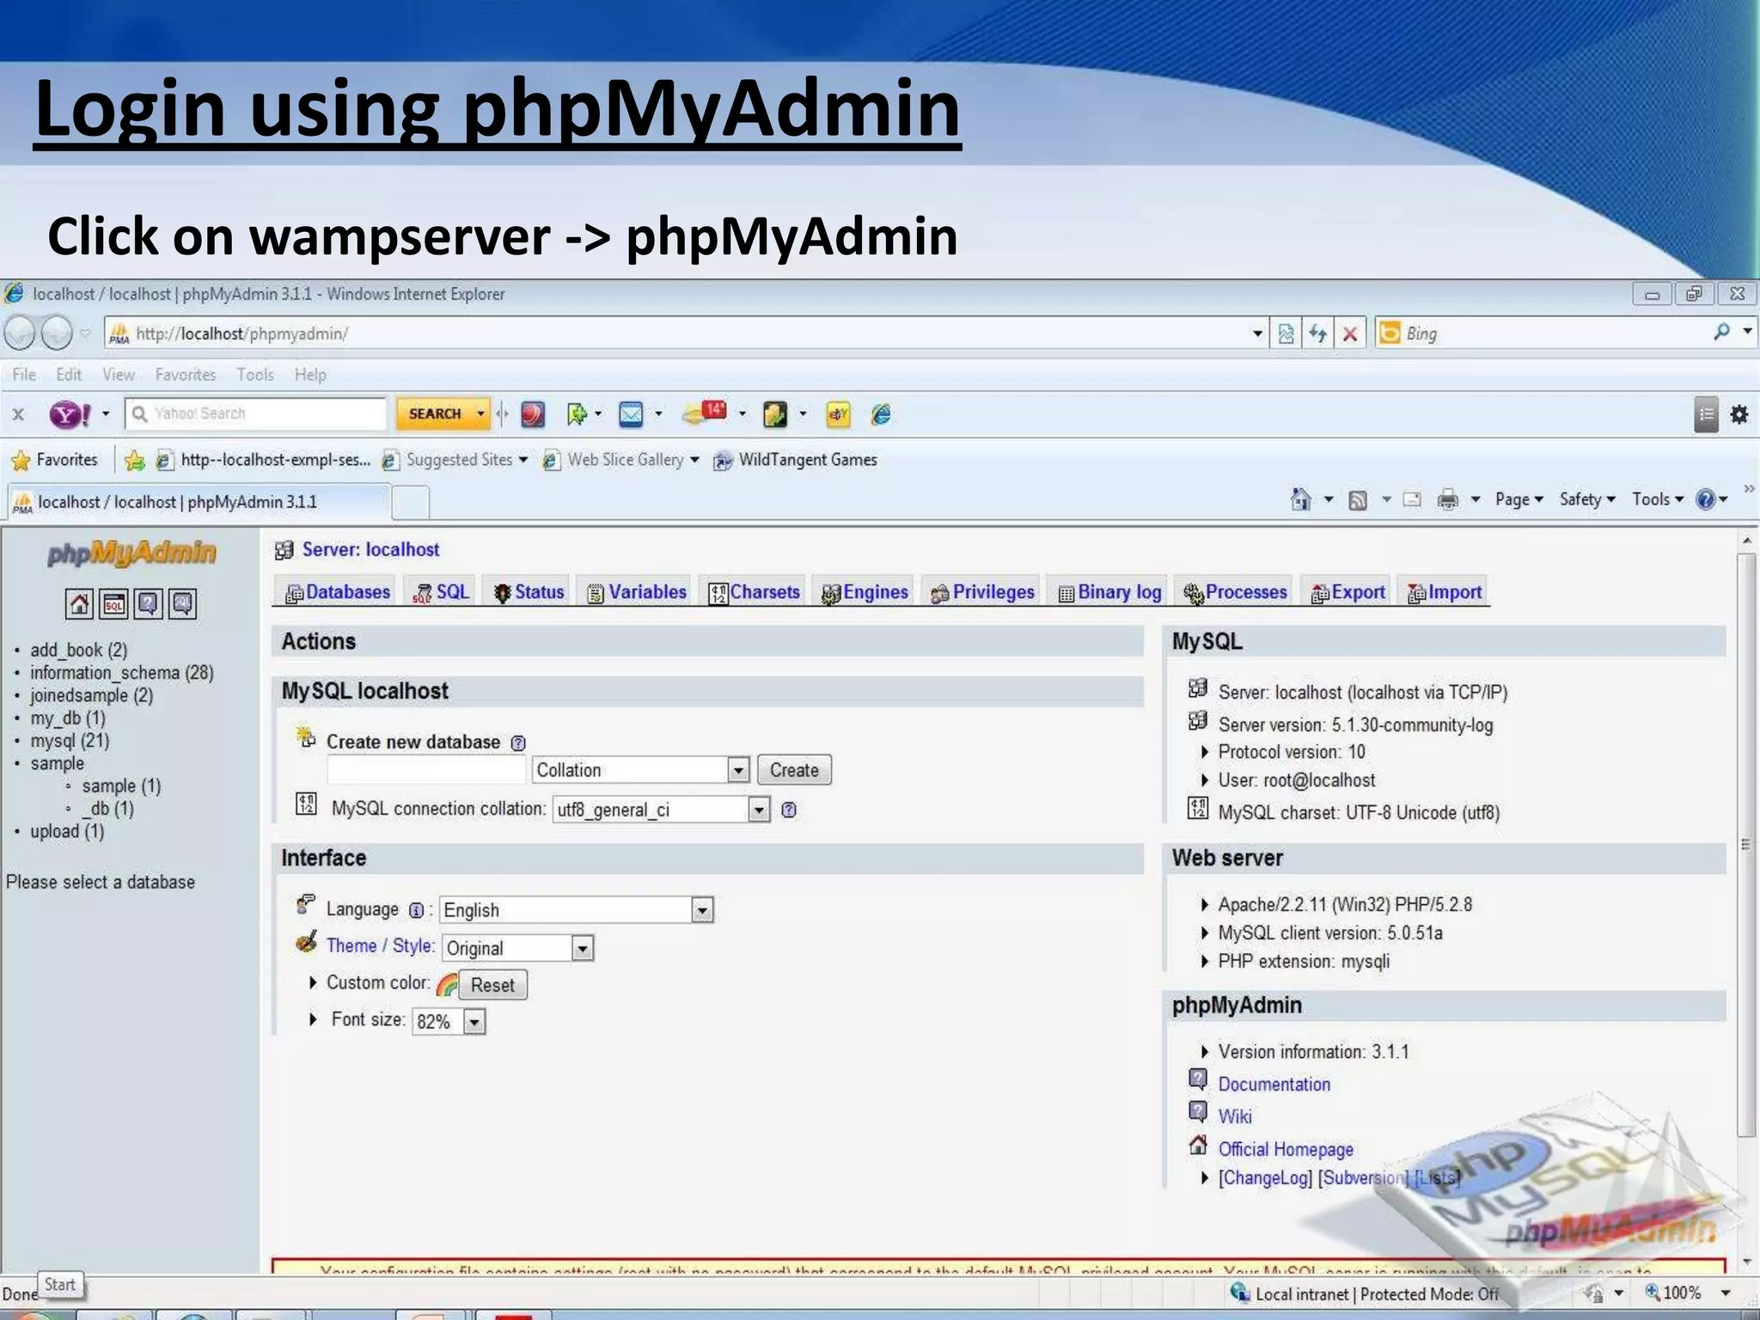Click the Yahoo! toolbar logo
The image size is (1760, 1320).
(x=70, y=414)
